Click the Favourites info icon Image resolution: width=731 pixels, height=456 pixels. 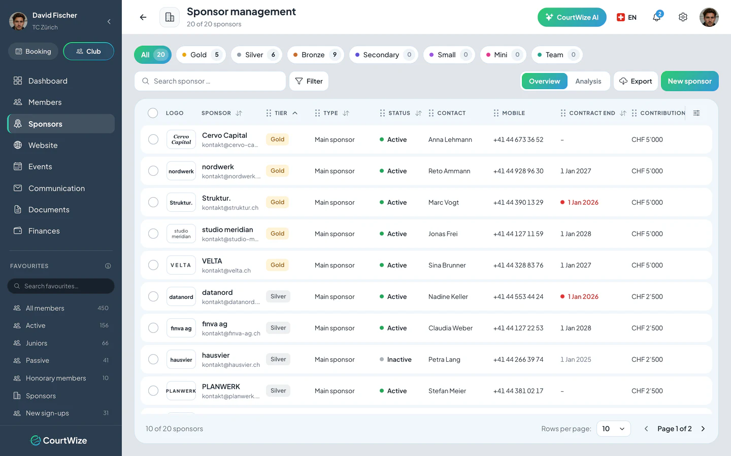coord(108,266)
